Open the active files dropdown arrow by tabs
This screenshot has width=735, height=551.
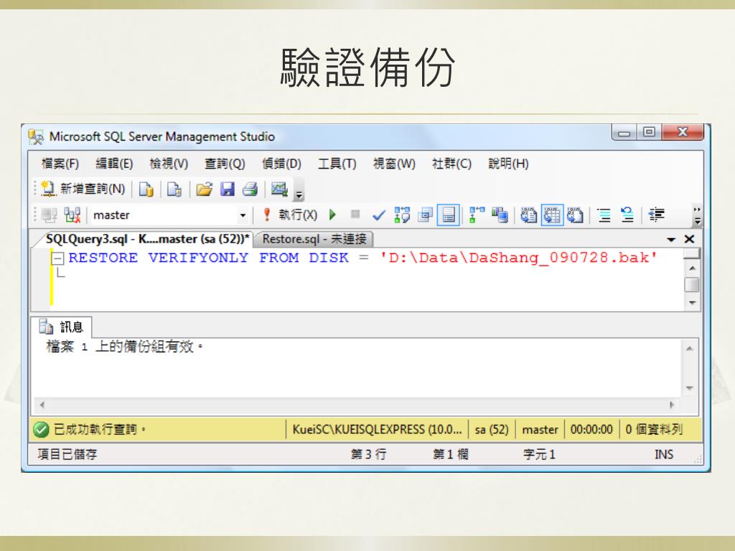[x=671, y=240]
